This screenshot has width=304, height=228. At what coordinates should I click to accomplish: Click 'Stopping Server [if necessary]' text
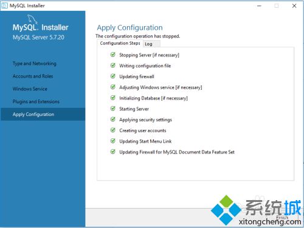coord(149,55)
